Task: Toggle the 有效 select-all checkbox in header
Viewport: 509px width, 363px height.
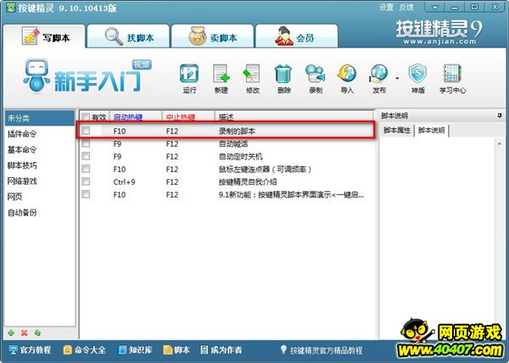Action: click(x=86, y=117)
